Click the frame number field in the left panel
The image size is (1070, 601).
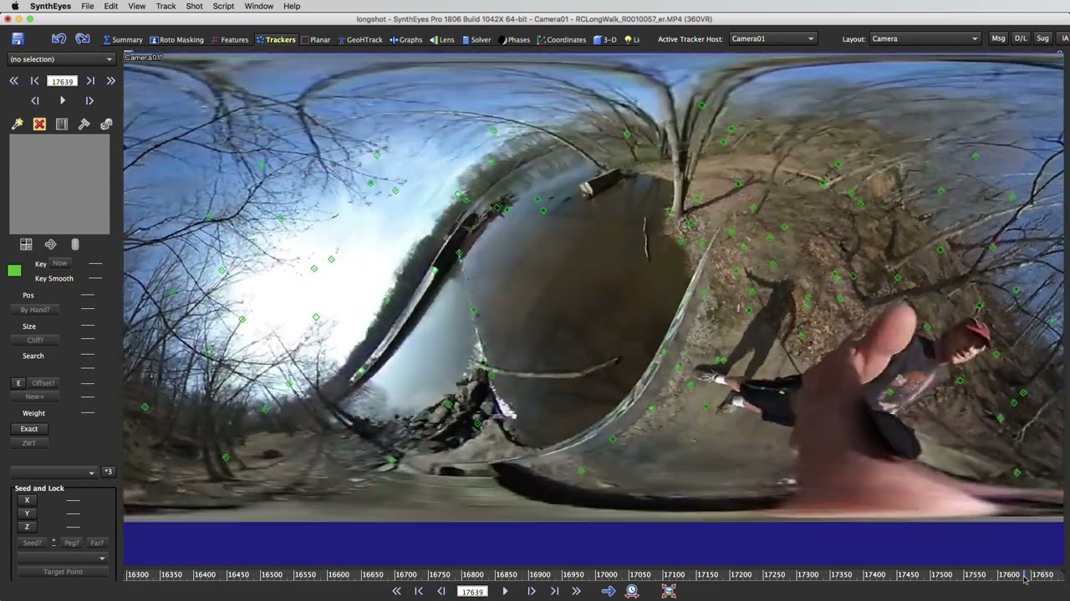tap(62, 81)
